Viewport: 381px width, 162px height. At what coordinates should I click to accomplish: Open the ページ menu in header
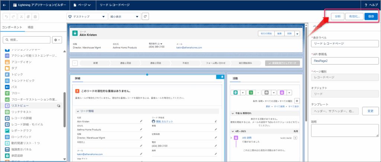[x=82, y=5]
